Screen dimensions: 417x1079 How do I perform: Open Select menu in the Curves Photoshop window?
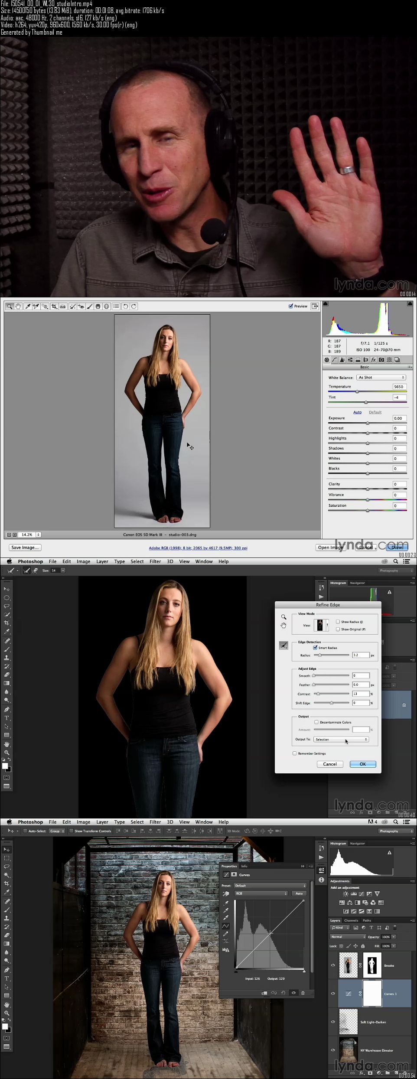137,822
